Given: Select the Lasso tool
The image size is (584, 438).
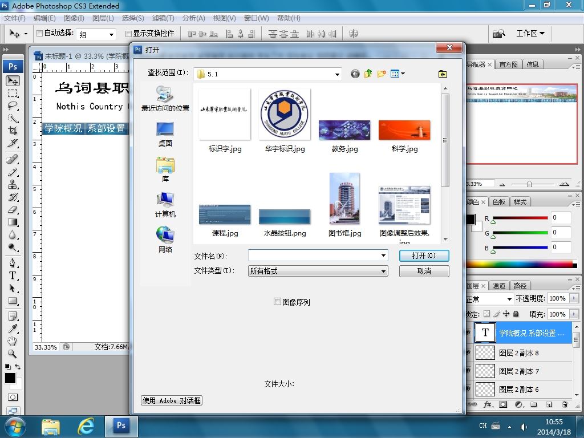Looking at the screenshot, I should [13, 106].
